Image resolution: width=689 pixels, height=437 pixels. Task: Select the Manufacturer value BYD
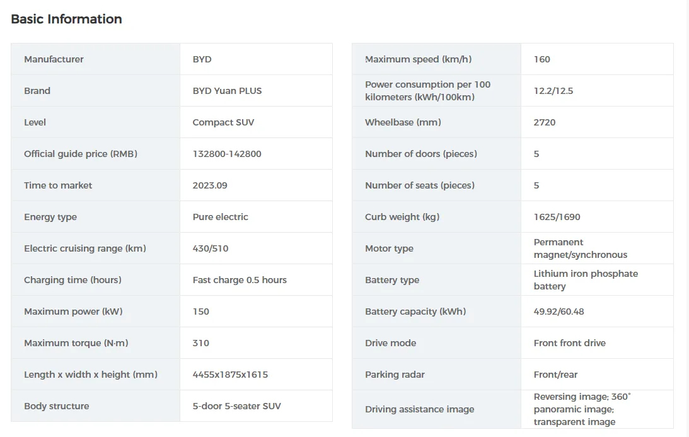pyautogui.click(x=202, y=59)
